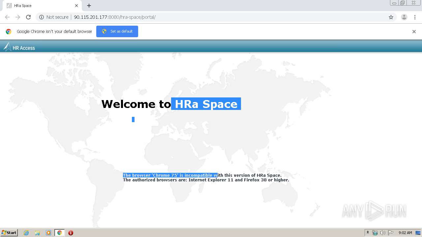This screenshot has width=422, height=237.
Task: Click the HR Access logo
Action: 19,47
